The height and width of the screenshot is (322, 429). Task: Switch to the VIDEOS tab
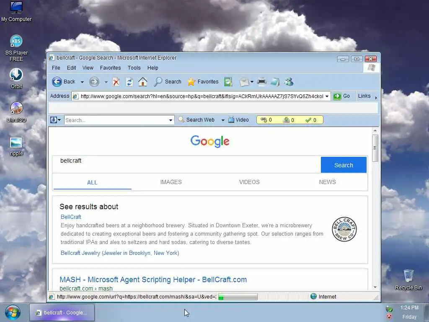click(x=249, y=182)
